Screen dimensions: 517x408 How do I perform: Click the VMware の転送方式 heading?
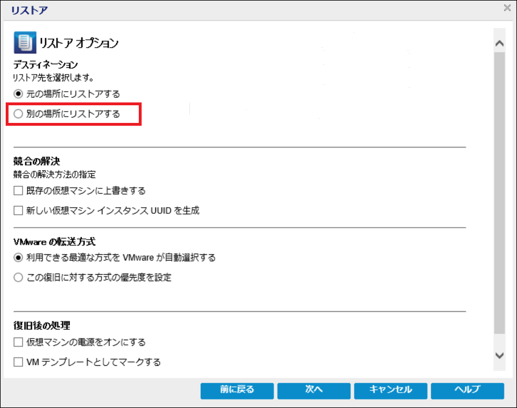coord(55,242)
